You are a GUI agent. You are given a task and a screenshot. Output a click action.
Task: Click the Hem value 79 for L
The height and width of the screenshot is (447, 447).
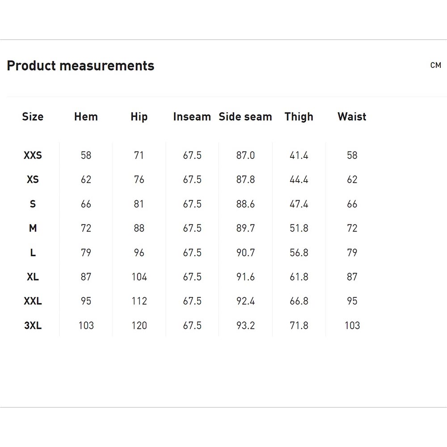click(86, 253)
